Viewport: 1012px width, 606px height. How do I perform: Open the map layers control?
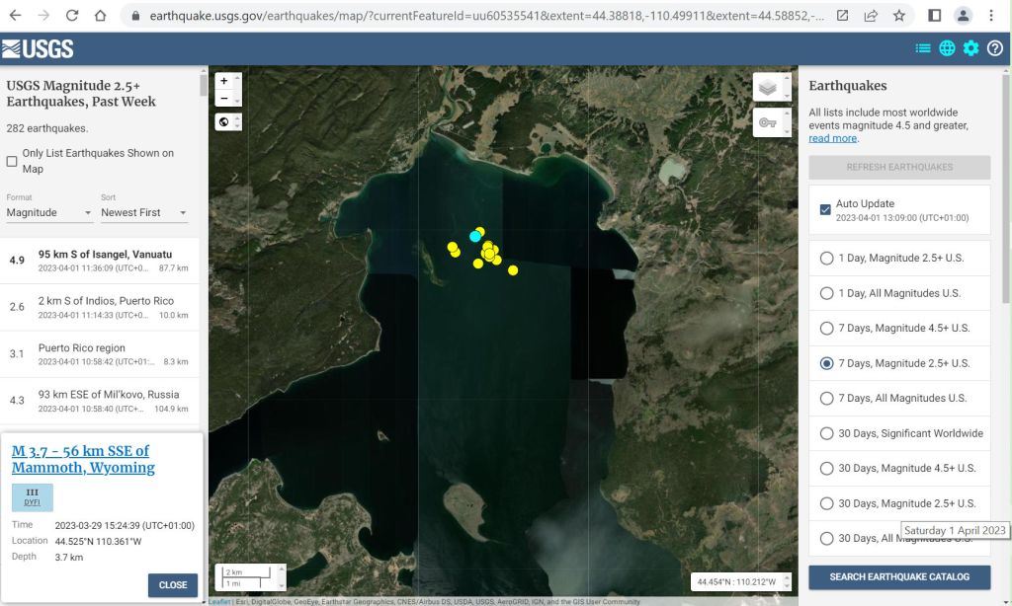point(768,88)
